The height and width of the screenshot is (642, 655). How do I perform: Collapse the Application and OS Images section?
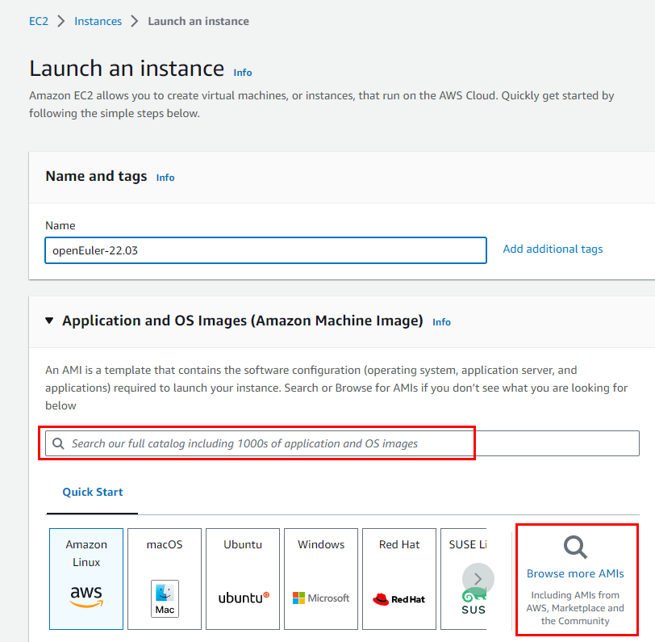click(x=50, y=321)
